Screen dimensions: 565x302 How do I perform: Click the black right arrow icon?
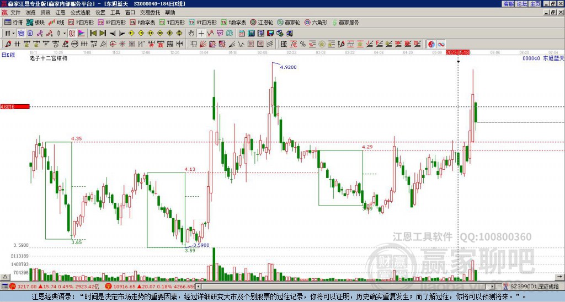(122, 34)
